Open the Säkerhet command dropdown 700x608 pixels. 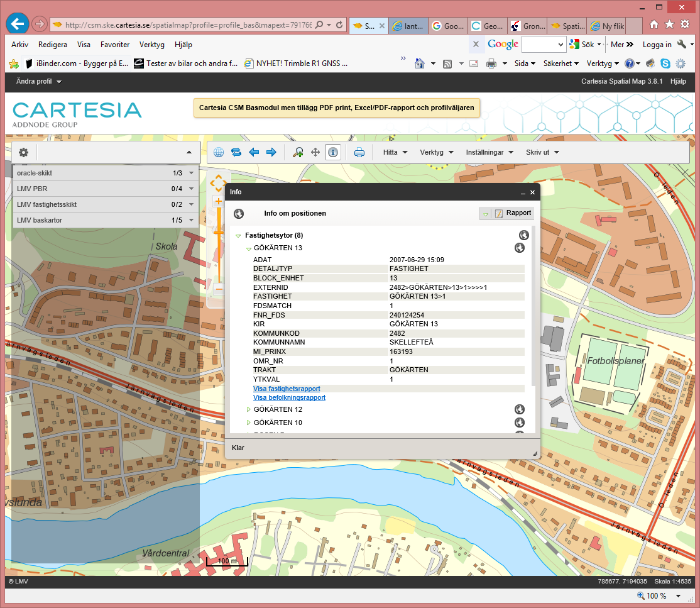tap(561, 64)
